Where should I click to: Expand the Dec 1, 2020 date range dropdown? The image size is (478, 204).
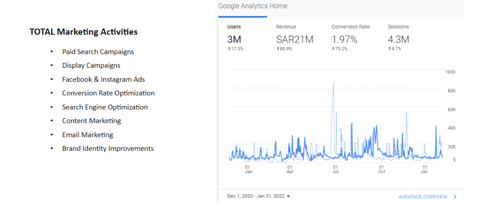259,197
